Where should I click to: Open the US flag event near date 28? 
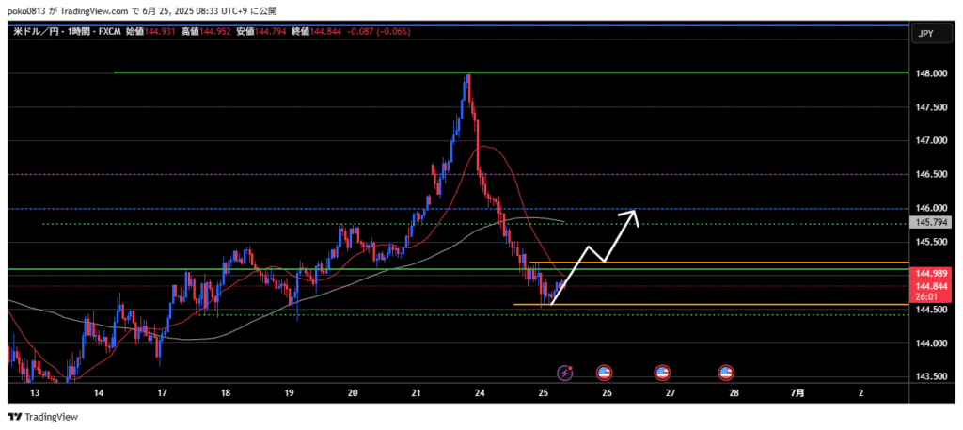pos(726,373)
